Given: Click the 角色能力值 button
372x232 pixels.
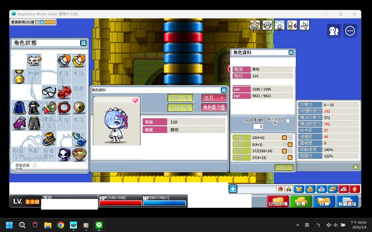Looking at the screenshot, I should (214, 107).
